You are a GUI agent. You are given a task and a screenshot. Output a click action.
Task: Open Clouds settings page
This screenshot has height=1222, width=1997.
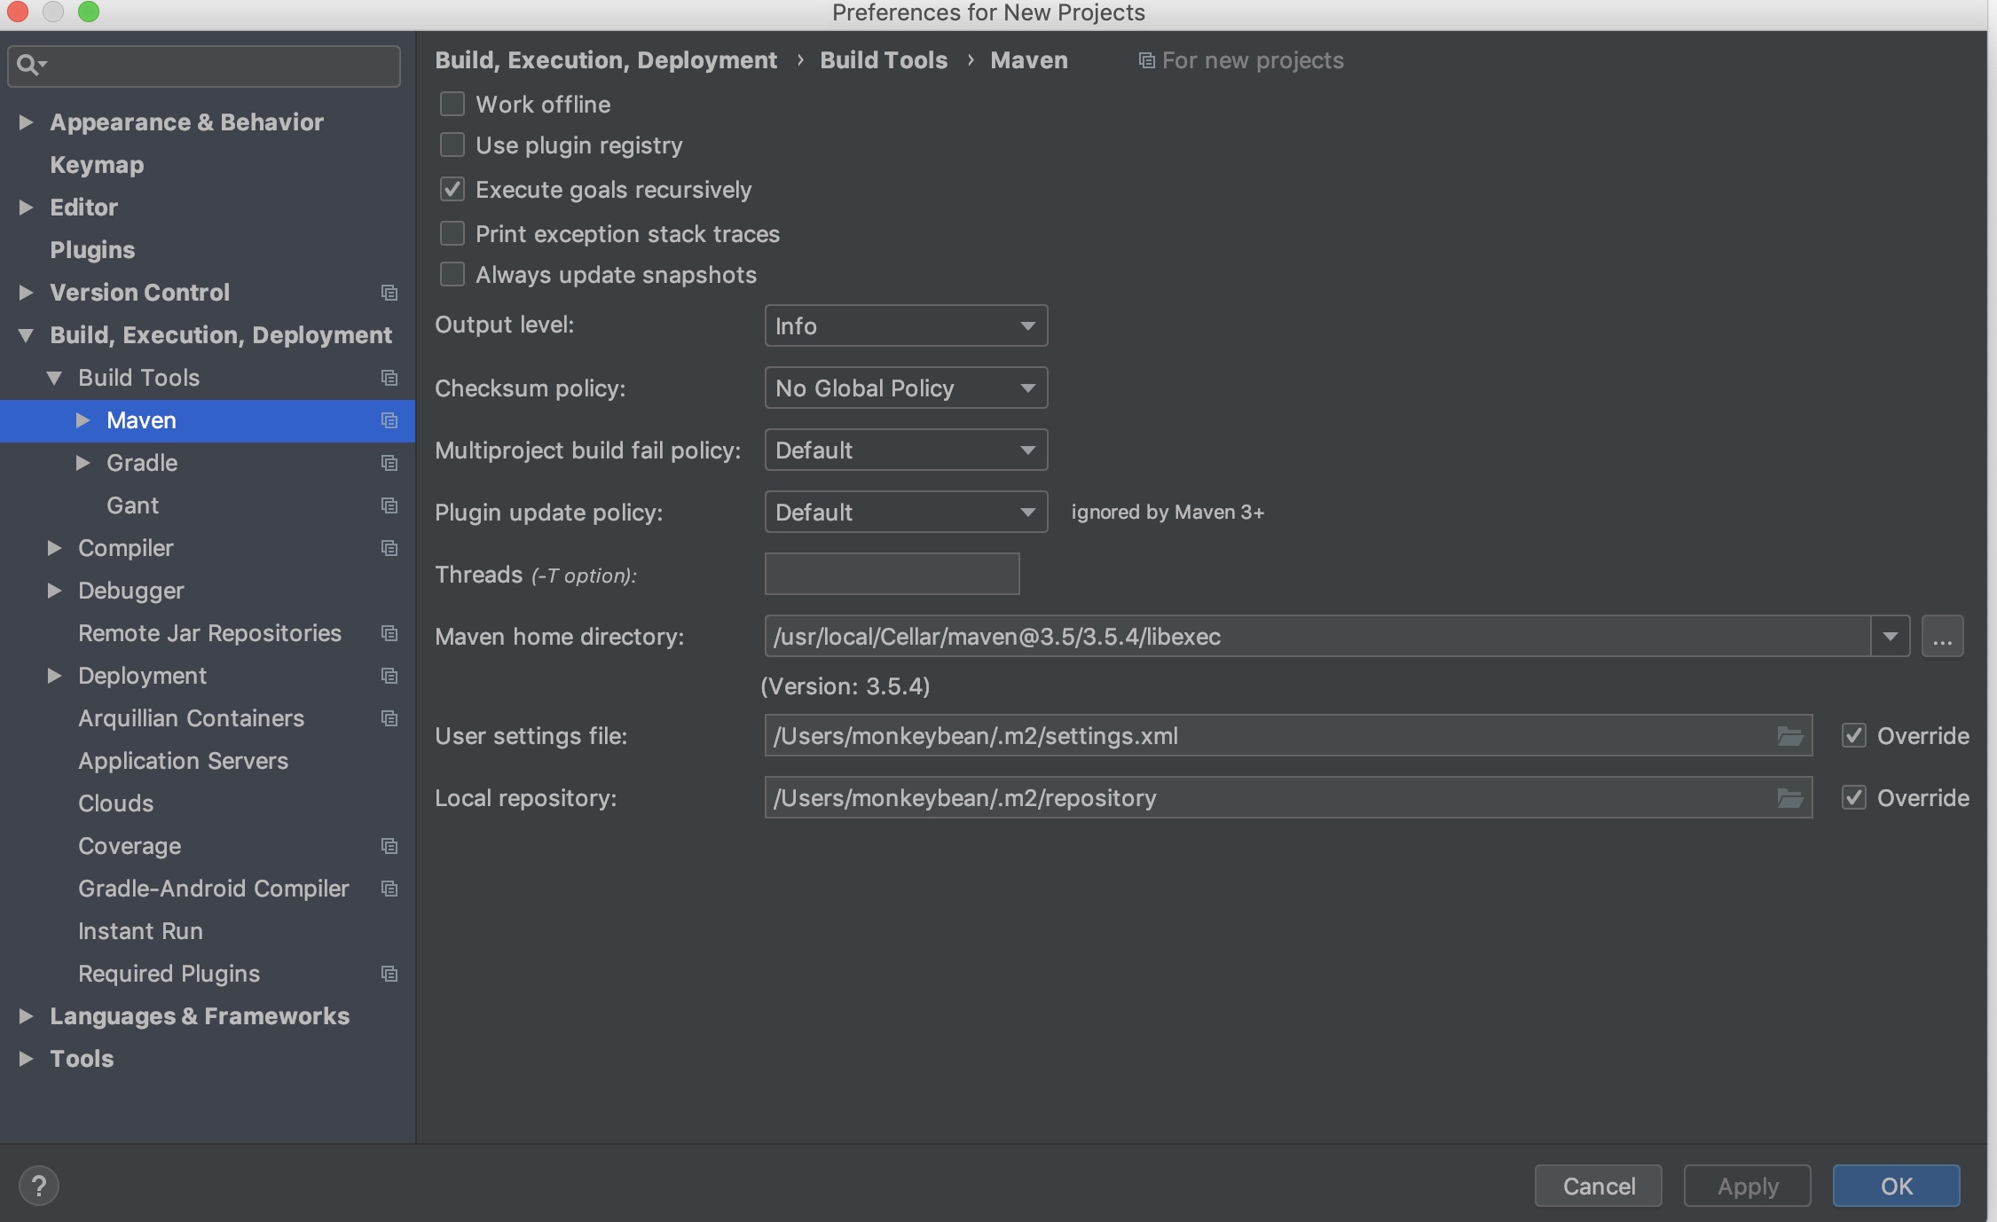(x=115, y=803)
